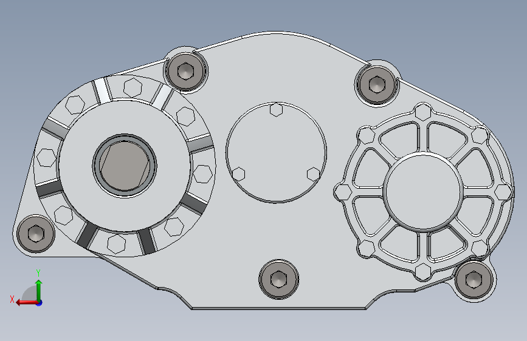Pick the lower-left hex screw on the round center cover
527x341 pixels.
(x=239, y=174)
